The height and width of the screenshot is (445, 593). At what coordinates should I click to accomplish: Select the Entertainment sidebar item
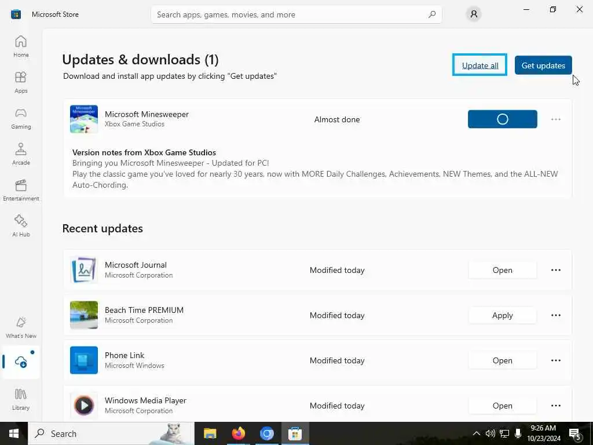coord(21,190)
